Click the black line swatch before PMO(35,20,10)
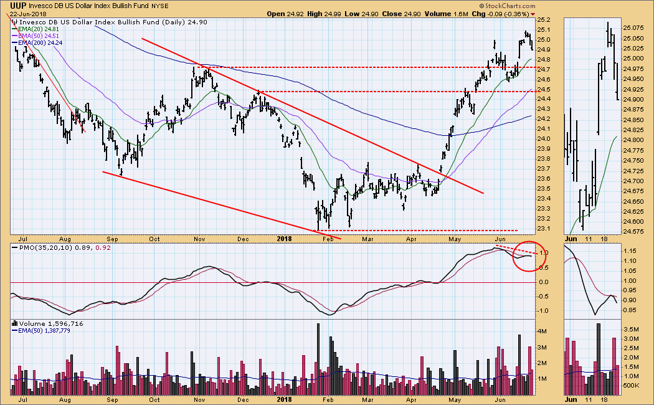This screenshot has width=654, height=405. click(x=15, y=248)
